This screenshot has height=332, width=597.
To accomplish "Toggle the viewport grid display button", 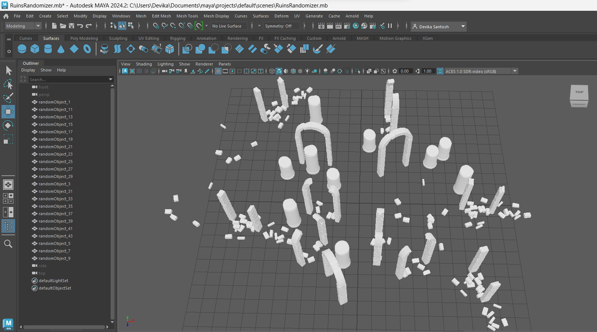I will 218,71.
